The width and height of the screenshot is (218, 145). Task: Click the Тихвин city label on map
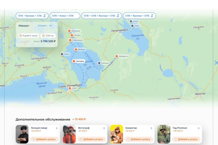pyautogui.click(x=114, y=90)
